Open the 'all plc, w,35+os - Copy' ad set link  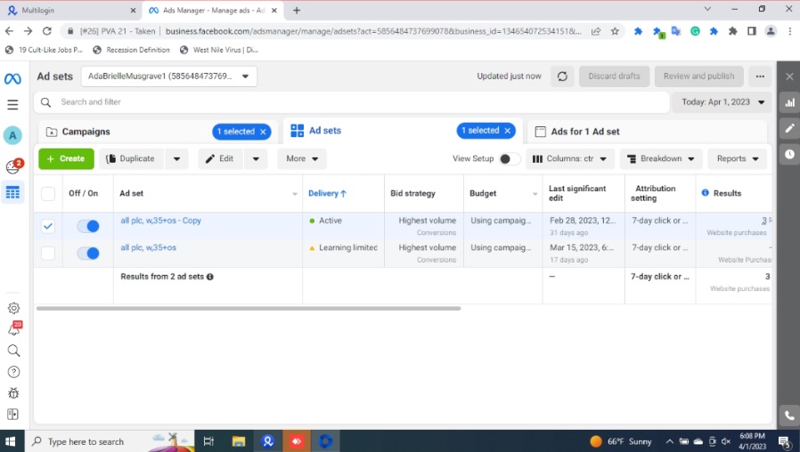pyautogui.click(x=160, y=221)
